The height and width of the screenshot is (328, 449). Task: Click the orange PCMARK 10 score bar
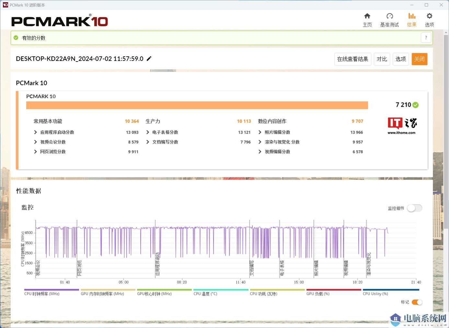197,105
